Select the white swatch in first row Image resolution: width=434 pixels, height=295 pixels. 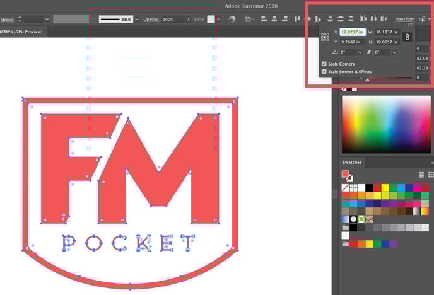(x=361, y=188)
